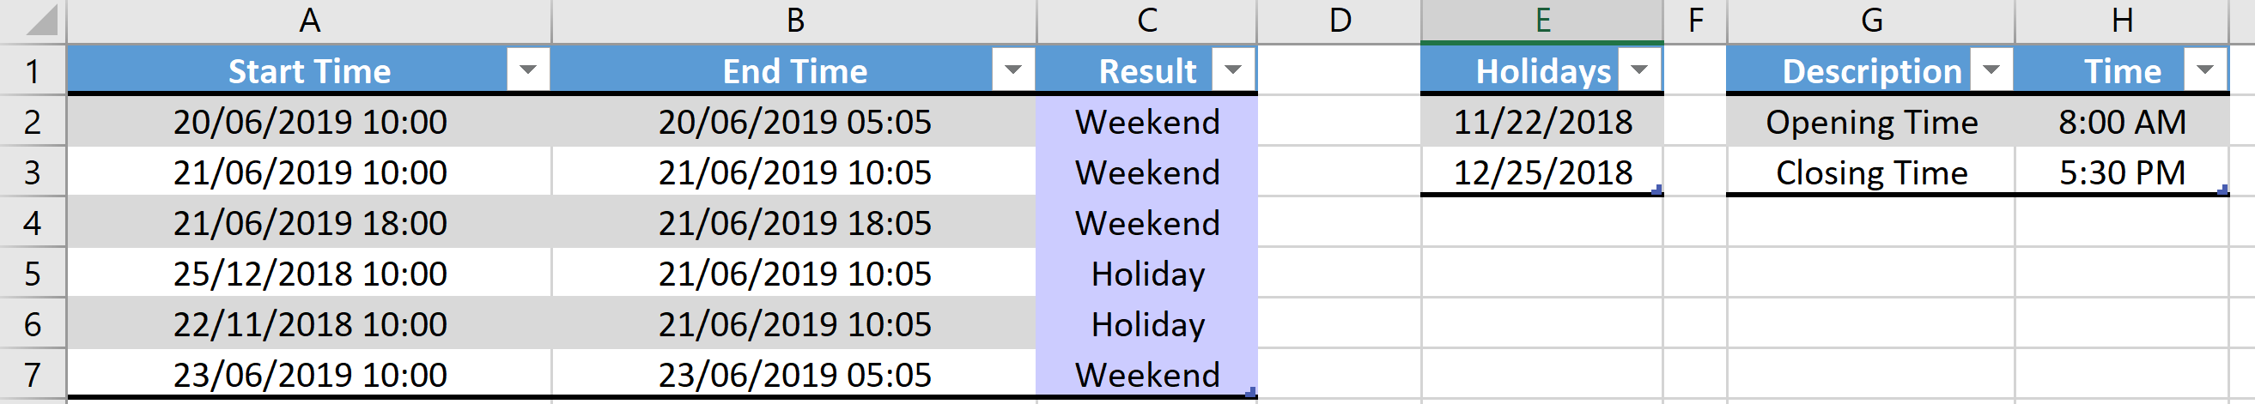Select column E header
Viewport: 2255px width, 404px height.
tap(1541, 20)
